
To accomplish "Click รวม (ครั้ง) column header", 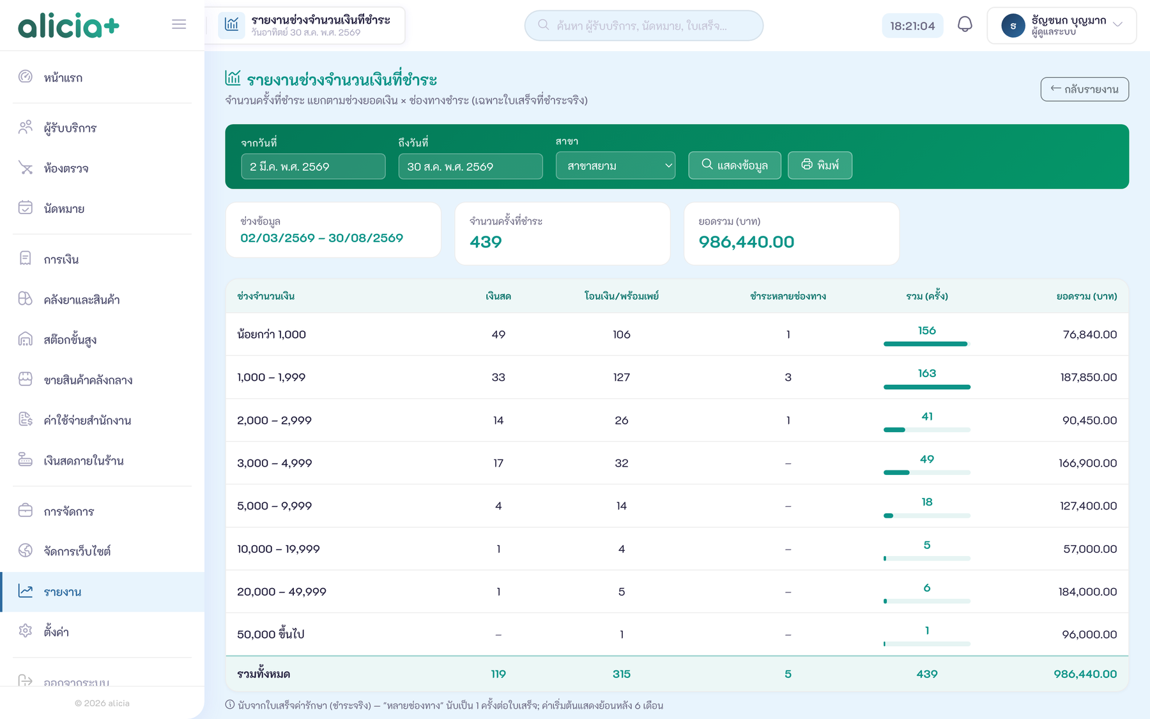I will pyautogui.click(x=926, y=296).
